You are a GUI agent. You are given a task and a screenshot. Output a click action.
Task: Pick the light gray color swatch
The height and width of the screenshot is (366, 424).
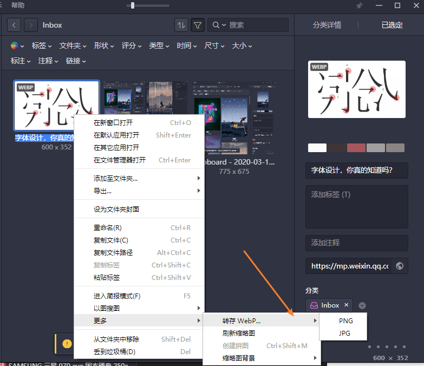(376, 148)
